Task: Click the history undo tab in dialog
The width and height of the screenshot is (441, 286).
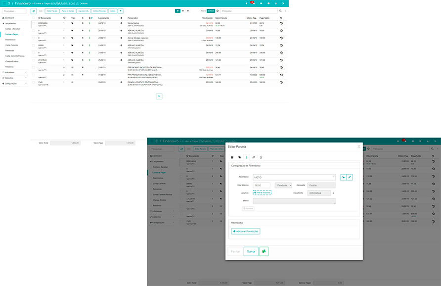Action: click(261, 157)
